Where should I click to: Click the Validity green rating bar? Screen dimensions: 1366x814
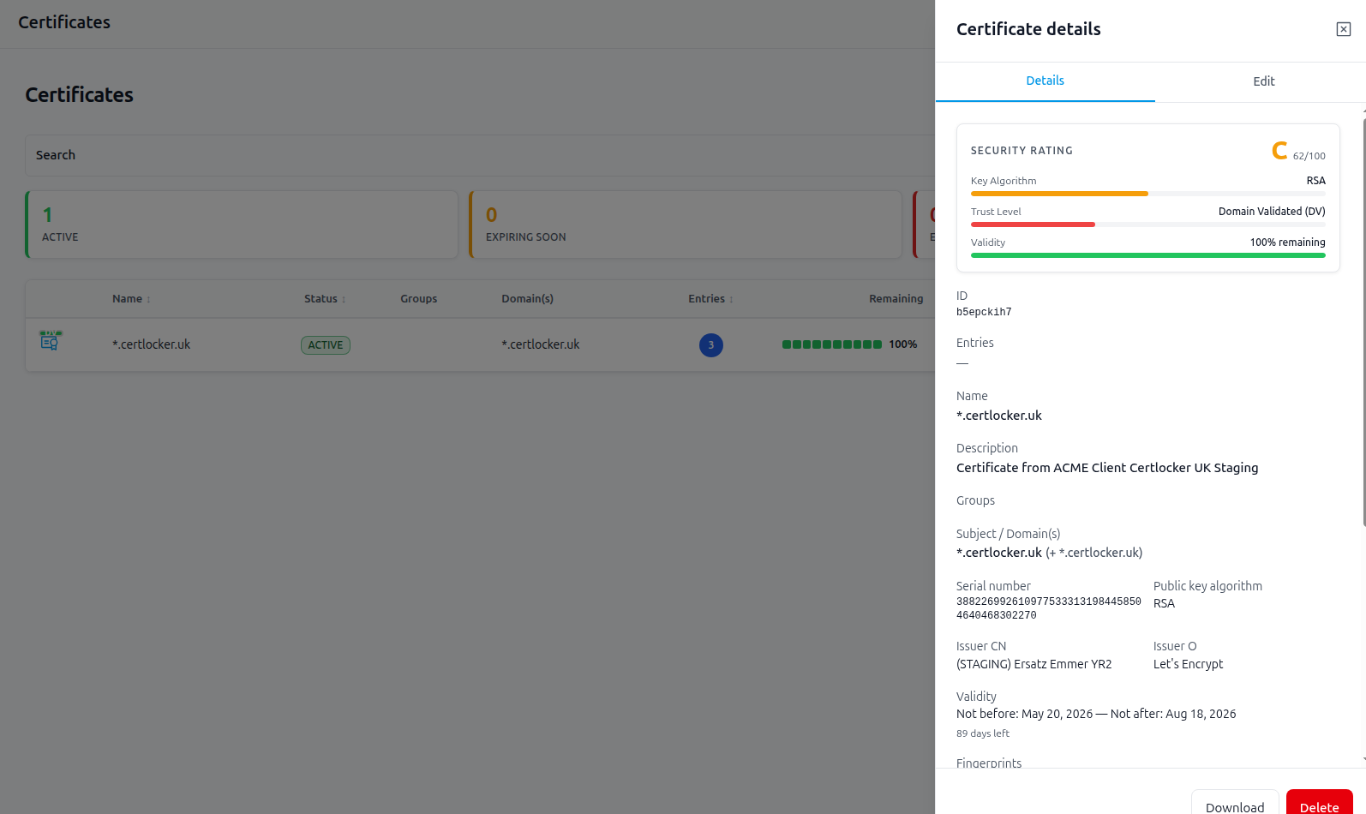click(x=1148, y=255)
